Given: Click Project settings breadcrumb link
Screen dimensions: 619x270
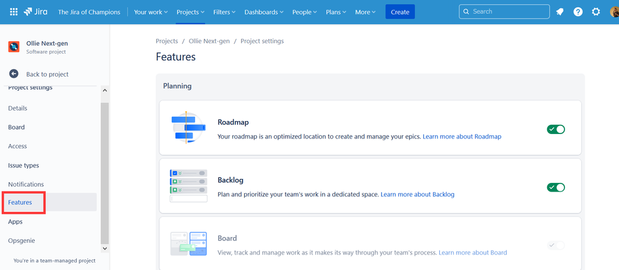Looking at the screenshot, I should click(x=262, y=41).
